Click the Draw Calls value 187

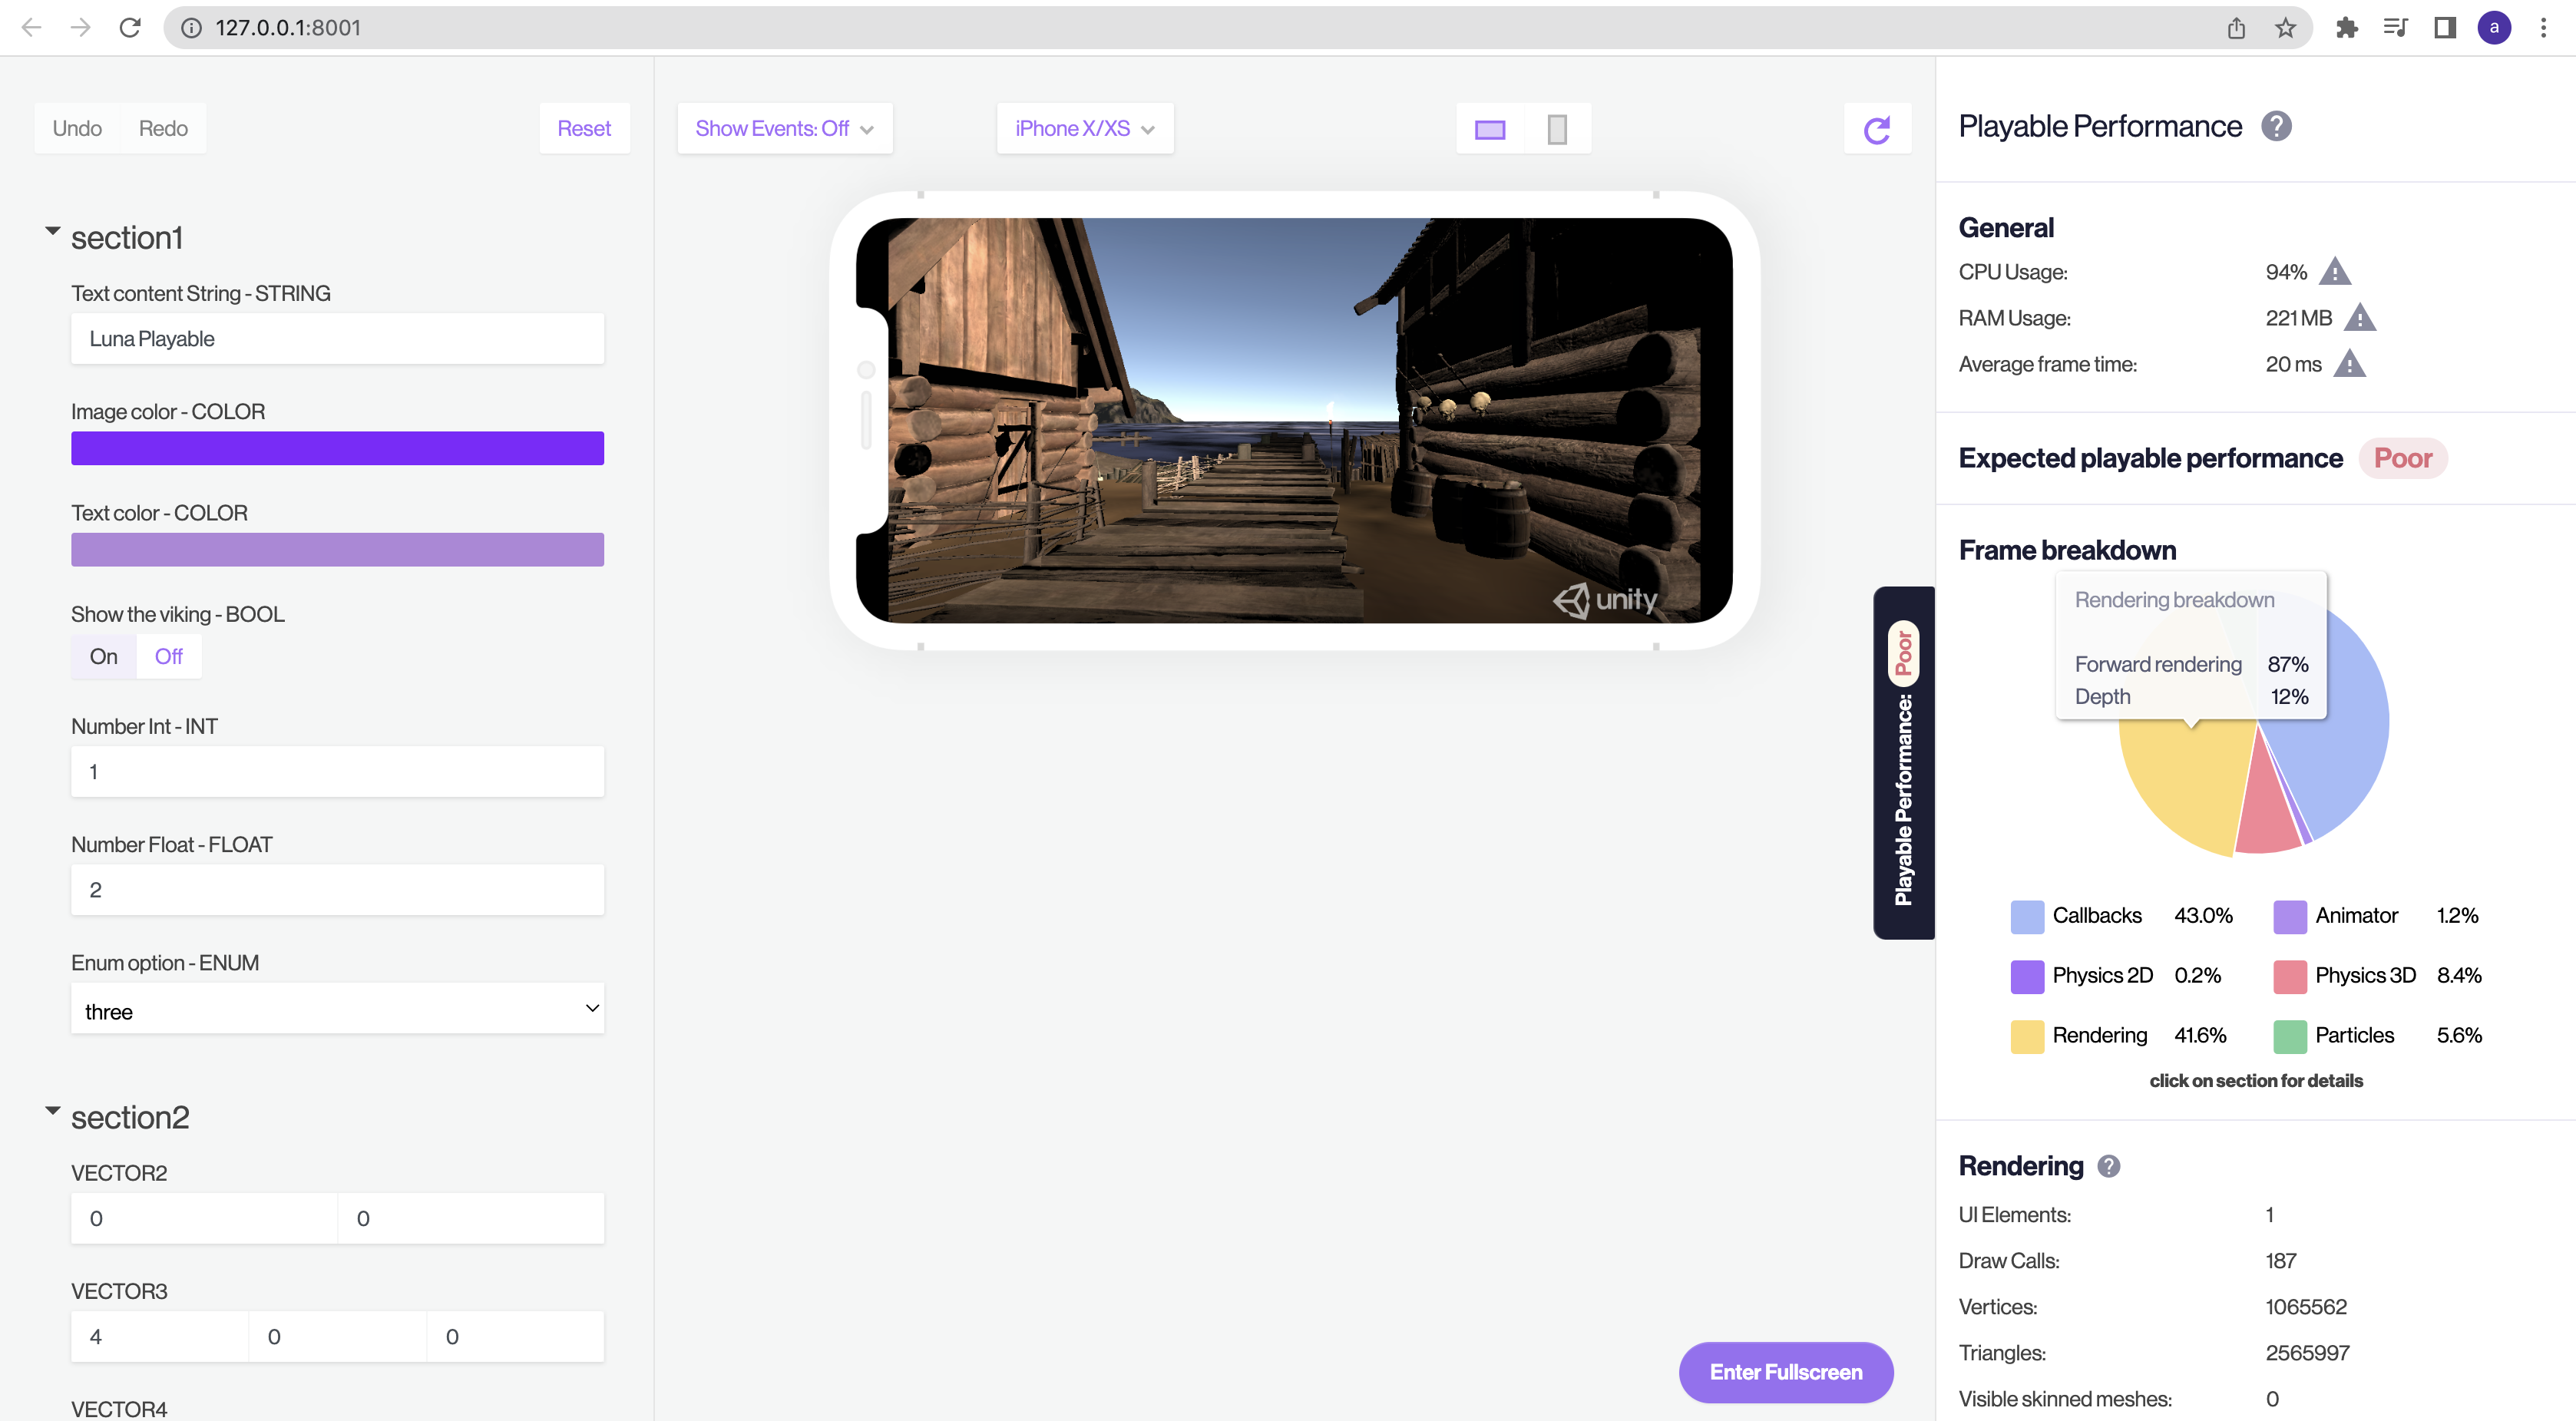[x=2281, y=1261]
